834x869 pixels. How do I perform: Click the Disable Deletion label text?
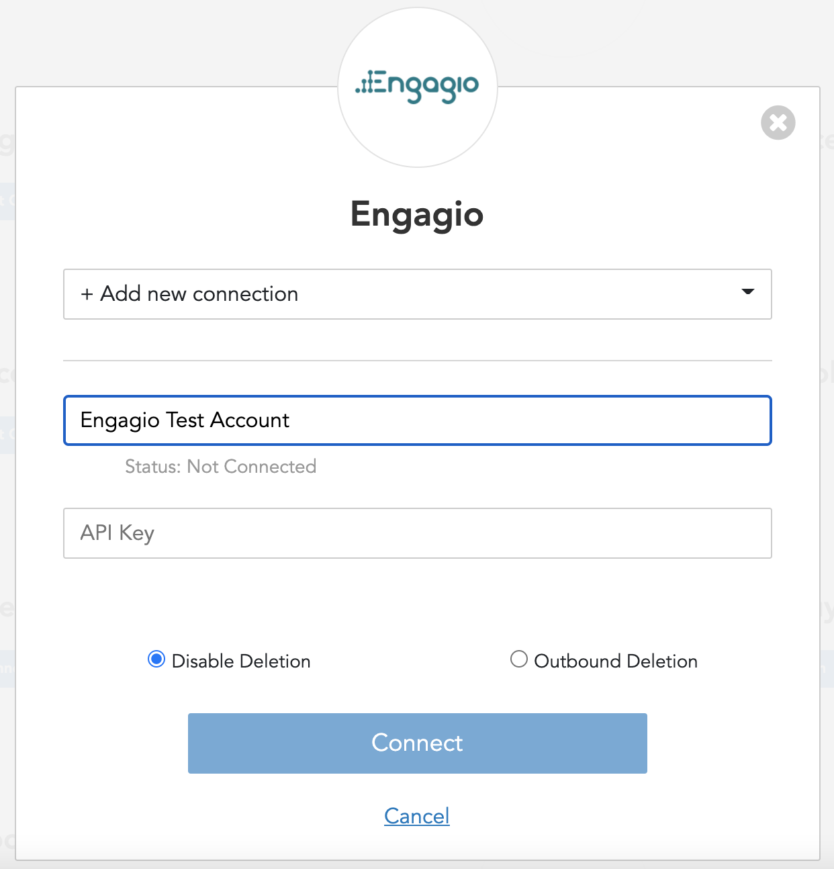point(241,661)
